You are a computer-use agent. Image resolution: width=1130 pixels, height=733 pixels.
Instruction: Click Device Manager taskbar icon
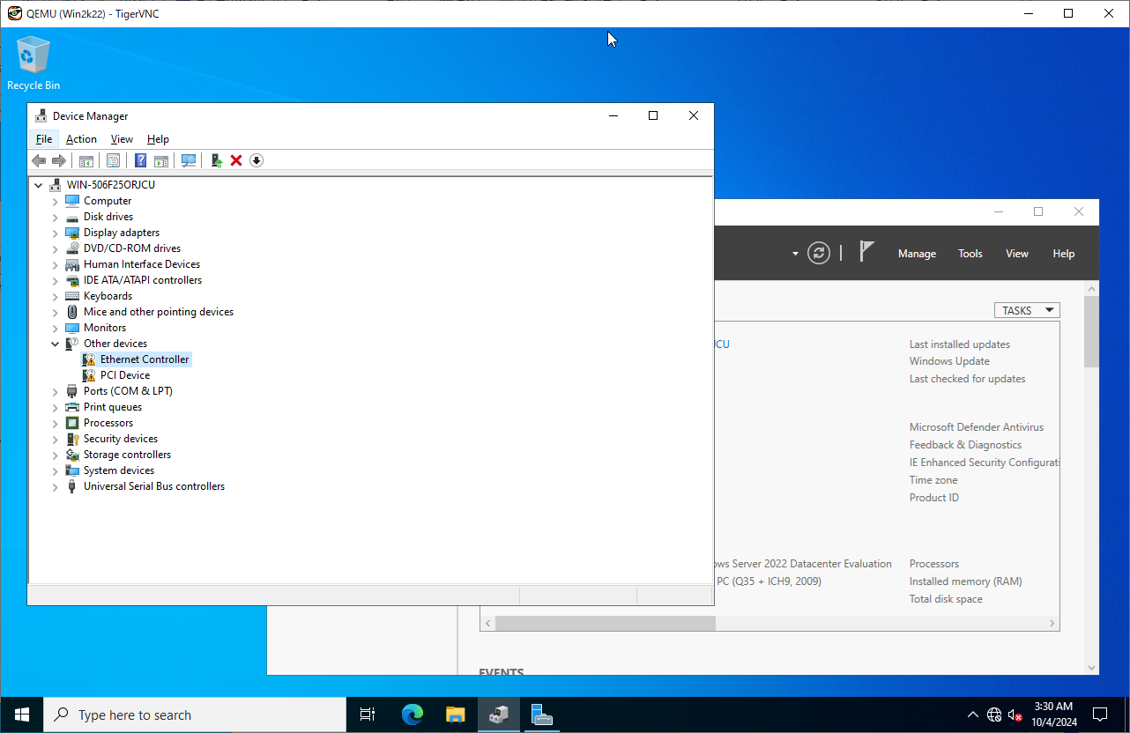pyautogui.click(x=499, y=714)
